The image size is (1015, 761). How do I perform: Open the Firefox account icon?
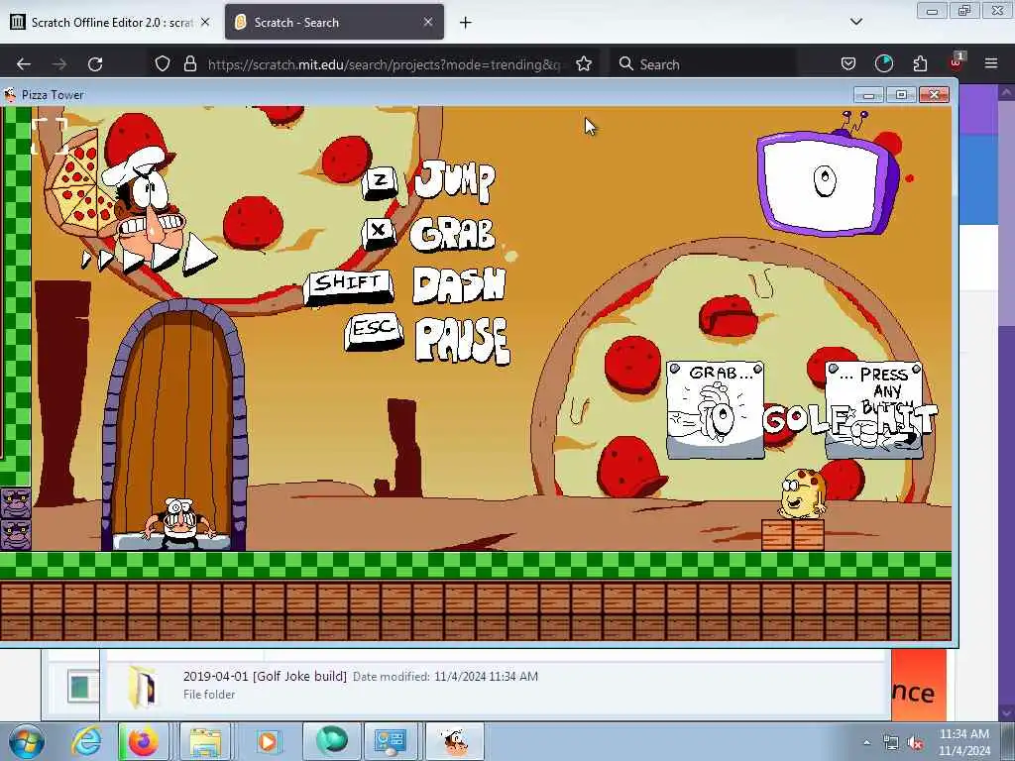[883, 64]
